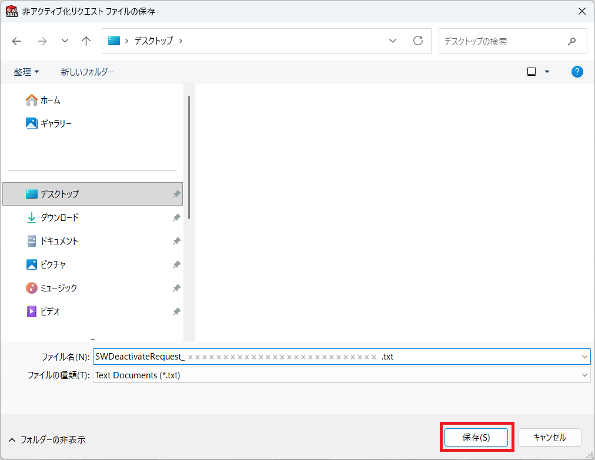
Task: Expand the ファイルの種類 type dropdown
Action: 584,375
